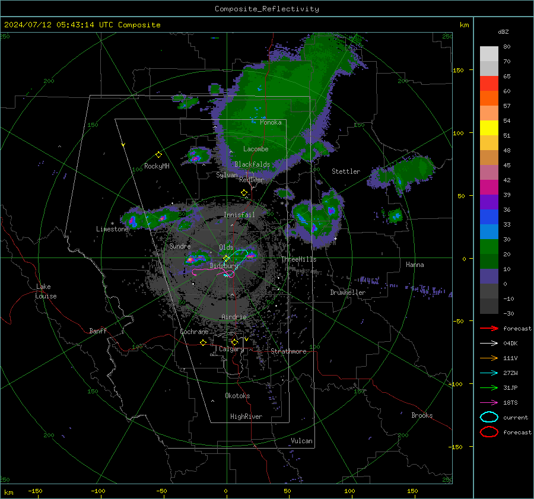
Task: Click the 150 tick on bottom axis
Action: [412, 491]
